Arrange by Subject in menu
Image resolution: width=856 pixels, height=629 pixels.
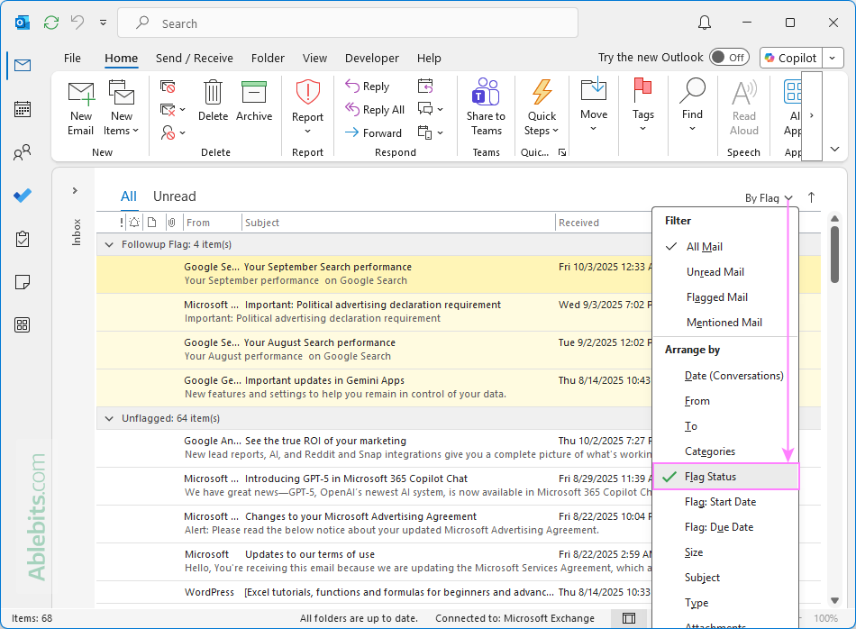(725, 577)
